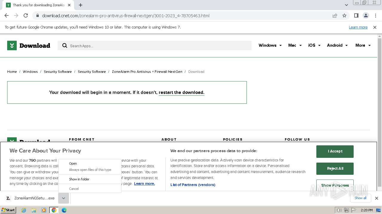The height and width of the screenshot is (214, 382).
Task: Select Open from download menu
Action: (73, 163)
